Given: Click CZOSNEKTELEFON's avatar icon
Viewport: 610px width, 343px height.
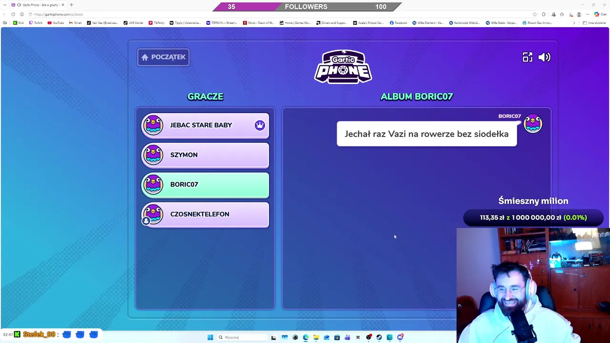Looking at the screenshot, I should coord(153,214).
